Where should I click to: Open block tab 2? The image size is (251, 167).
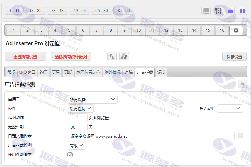point(27,30)
